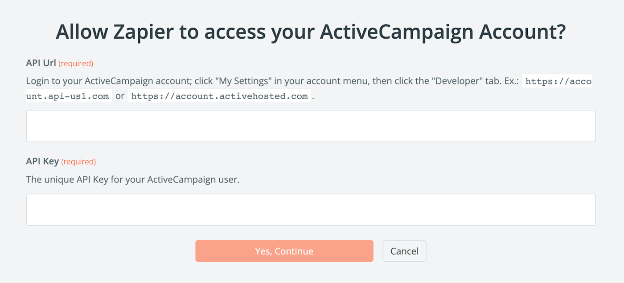This screenshot has width=624, height=283.
Task: Focus the API Key text box
Action: pos(311,210)
